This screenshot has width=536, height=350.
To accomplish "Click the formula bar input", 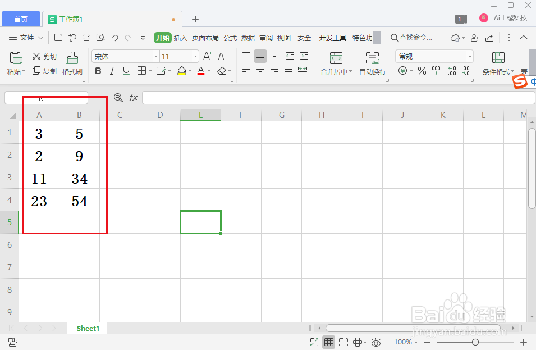I will pyautogui.click(x=338, y=98).
